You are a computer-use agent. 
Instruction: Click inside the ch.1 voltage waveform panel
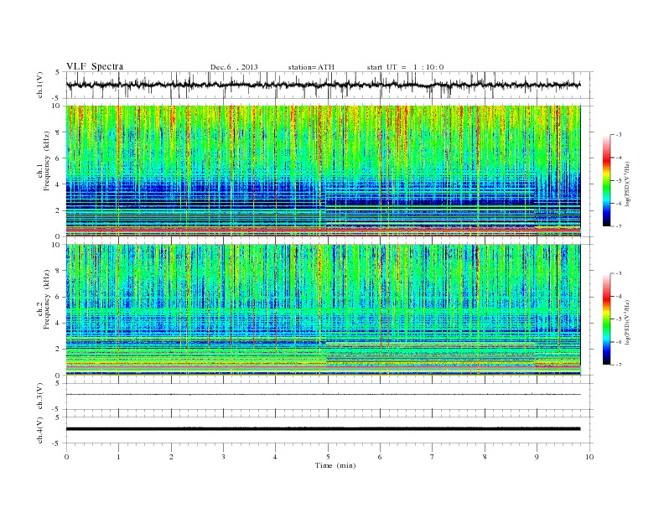329,85
